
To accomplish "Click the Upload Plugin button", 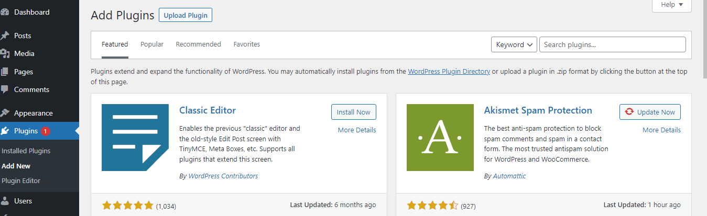I will [x=186, y=15].
